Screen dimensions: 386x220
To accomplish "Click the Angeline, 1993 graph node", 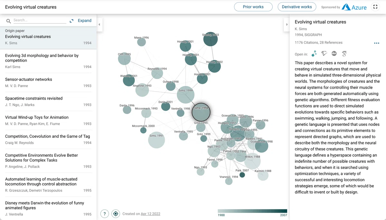I will click(x=142, y=90).
